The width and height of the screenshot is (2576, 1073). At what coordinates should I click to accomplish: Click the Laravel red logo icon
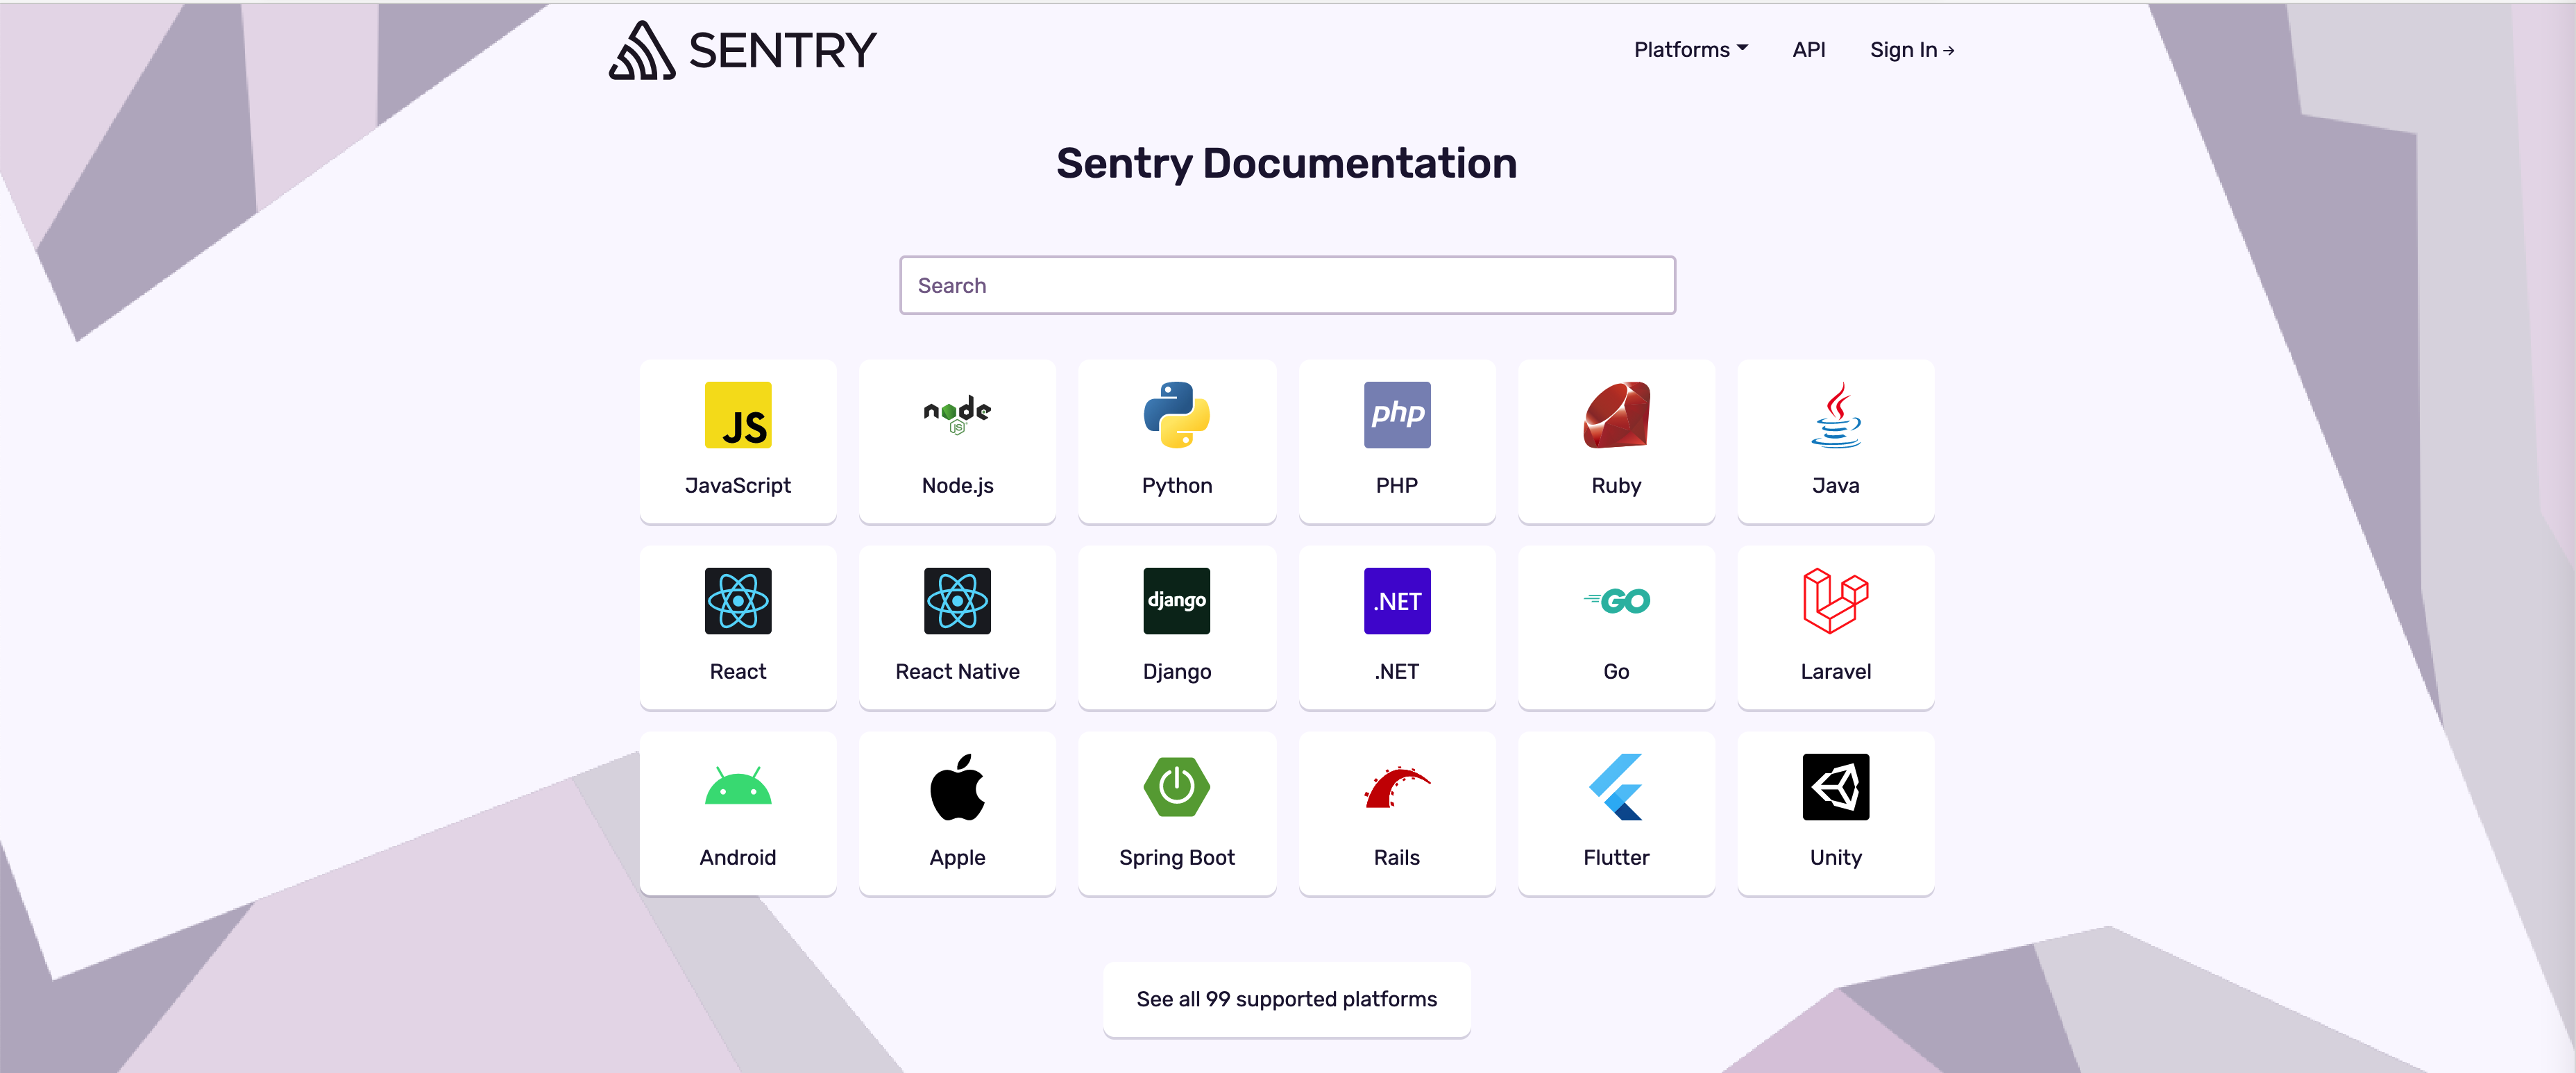coord(1836,601)
